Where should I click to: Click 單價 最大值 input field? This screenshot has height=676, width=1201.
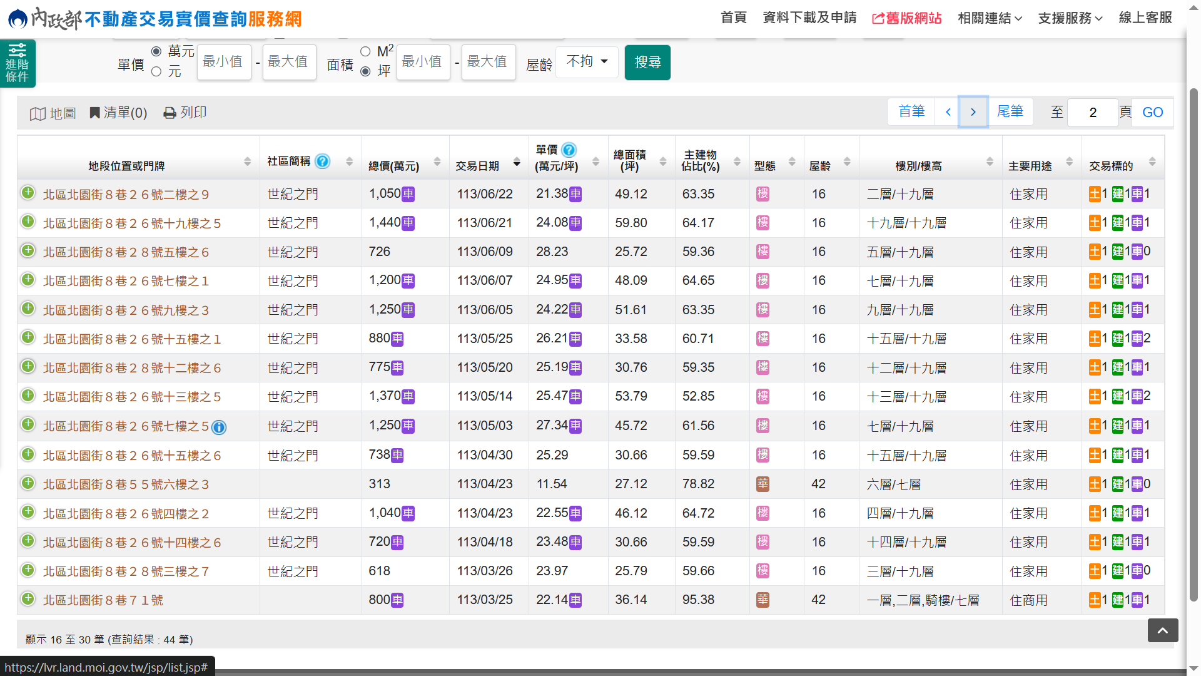(289, 62)
